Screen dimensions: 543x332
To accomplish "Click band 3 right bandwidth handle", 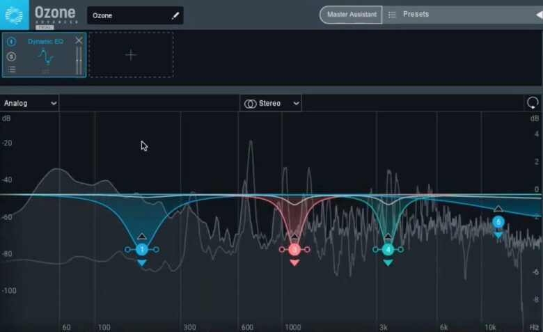I will [307, 249].
